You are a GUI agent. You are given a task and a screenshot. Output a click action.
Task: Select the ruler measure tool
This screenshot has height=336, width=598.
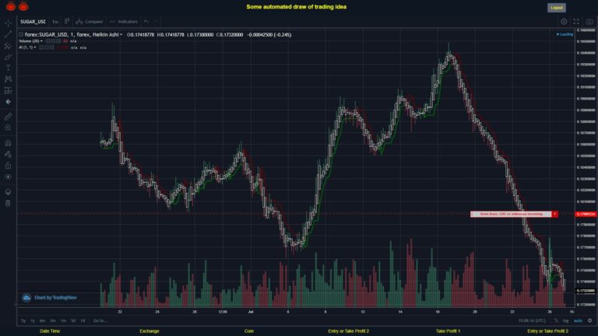pyautogui.click(x=8, y=117)
